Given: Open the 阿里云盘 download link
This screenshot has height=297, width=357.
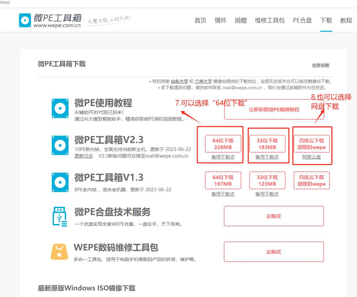Looking at the screenshot, I should coord(311,157).
